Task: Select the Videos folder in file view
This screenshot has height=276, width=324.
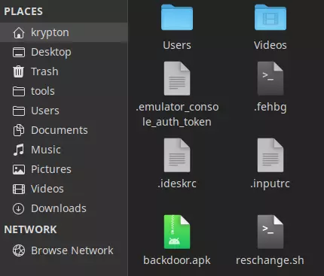Action: click(271, 17)
